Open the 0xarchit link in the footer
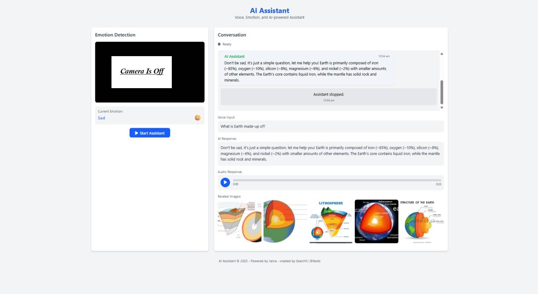 pyautogui.click(x=301, y=261)
